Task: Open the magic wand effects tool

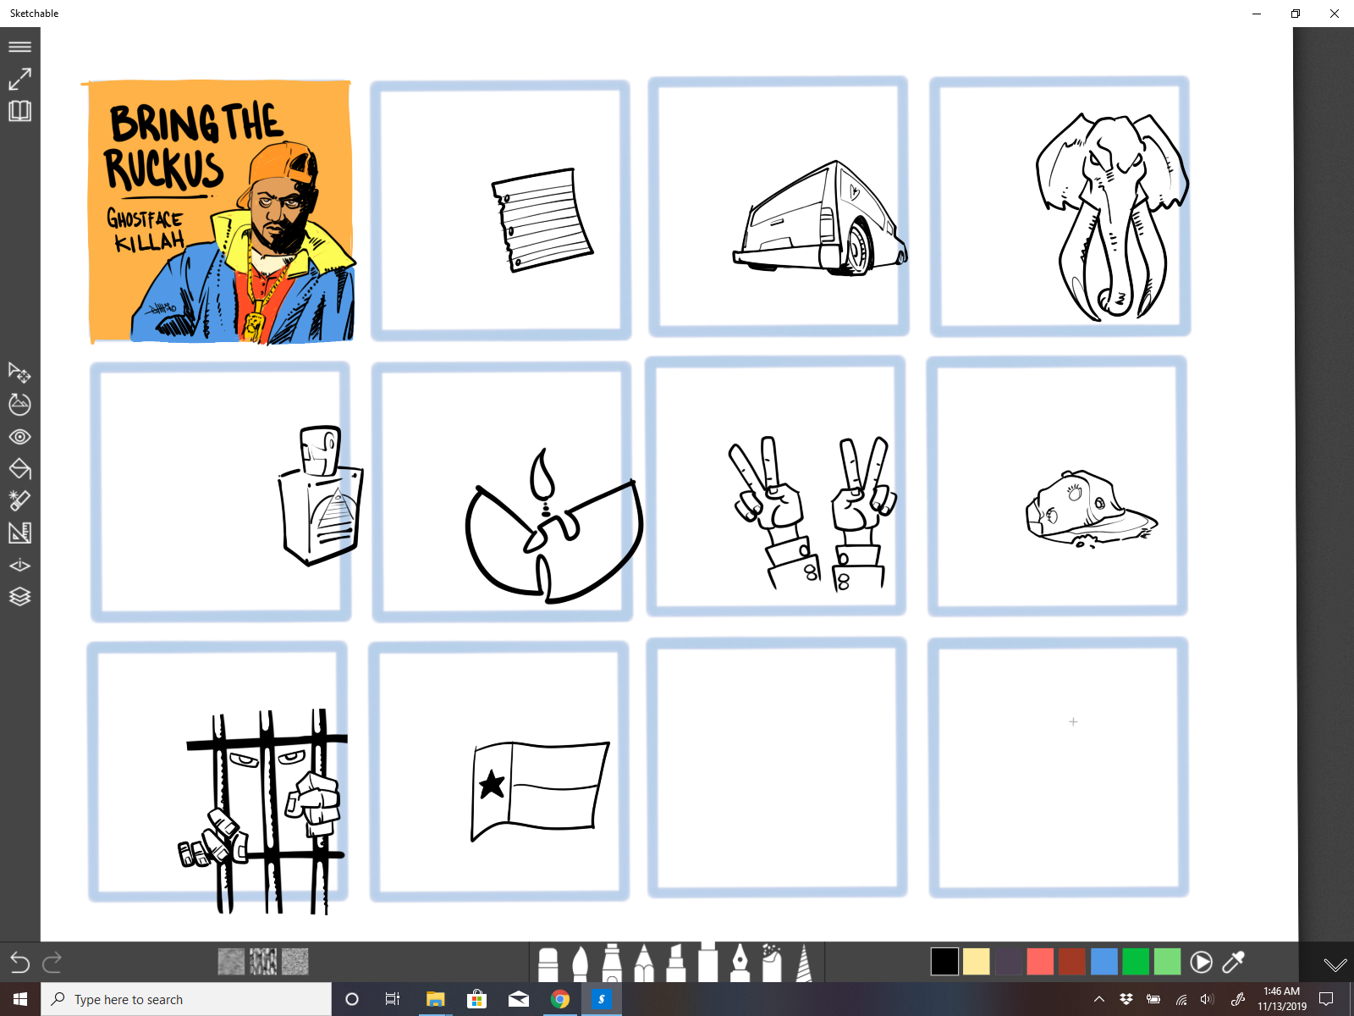Action: click(19, 500)
